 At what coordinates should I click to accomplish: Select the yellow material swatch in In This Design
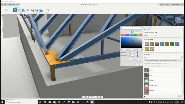(147, 49)
